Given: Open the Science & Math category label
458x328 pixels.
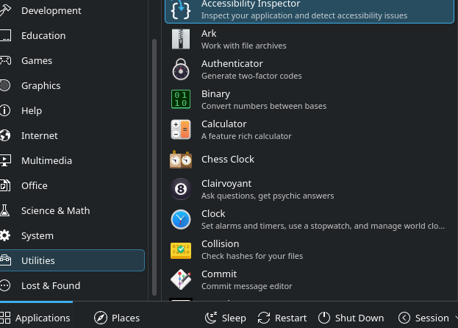Looking at the screenshot, I should coord(55,210).
